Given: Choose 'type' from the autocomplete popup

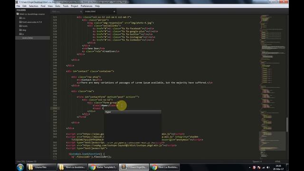Looking at the screenshot, I should tap(133, 112).
